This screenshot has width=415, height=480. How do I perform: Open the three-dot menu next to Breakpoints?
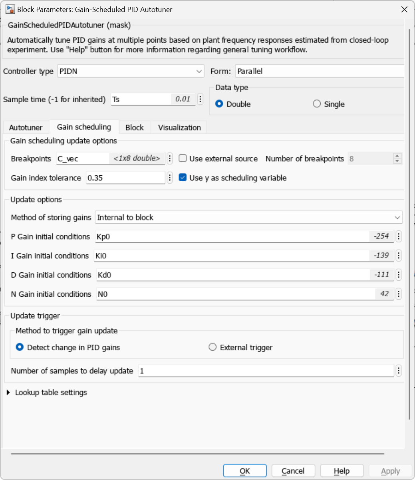pyautogui.click(x=170, y=159)
